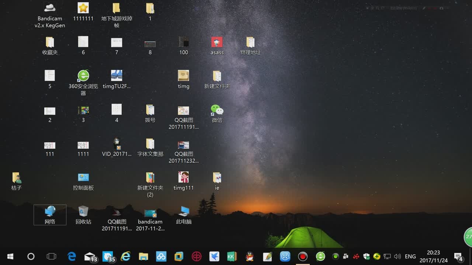This screenshot has width=472, height=265.
Task: Select the image file named 100
Action: [x=183, y=46]
